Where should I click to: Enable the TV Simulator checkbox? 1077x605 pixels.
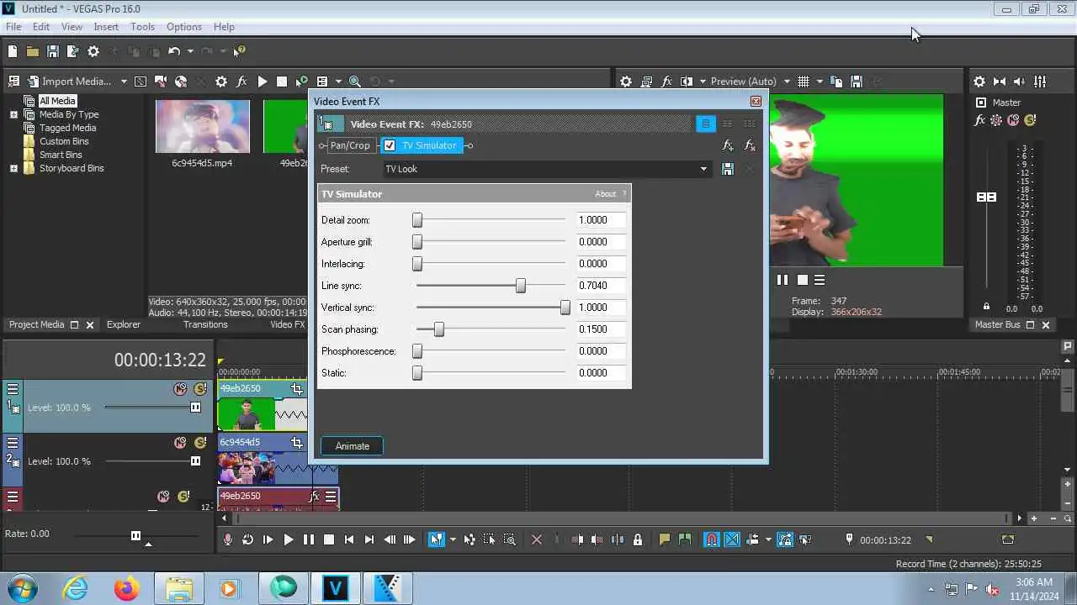pos(390,145)
